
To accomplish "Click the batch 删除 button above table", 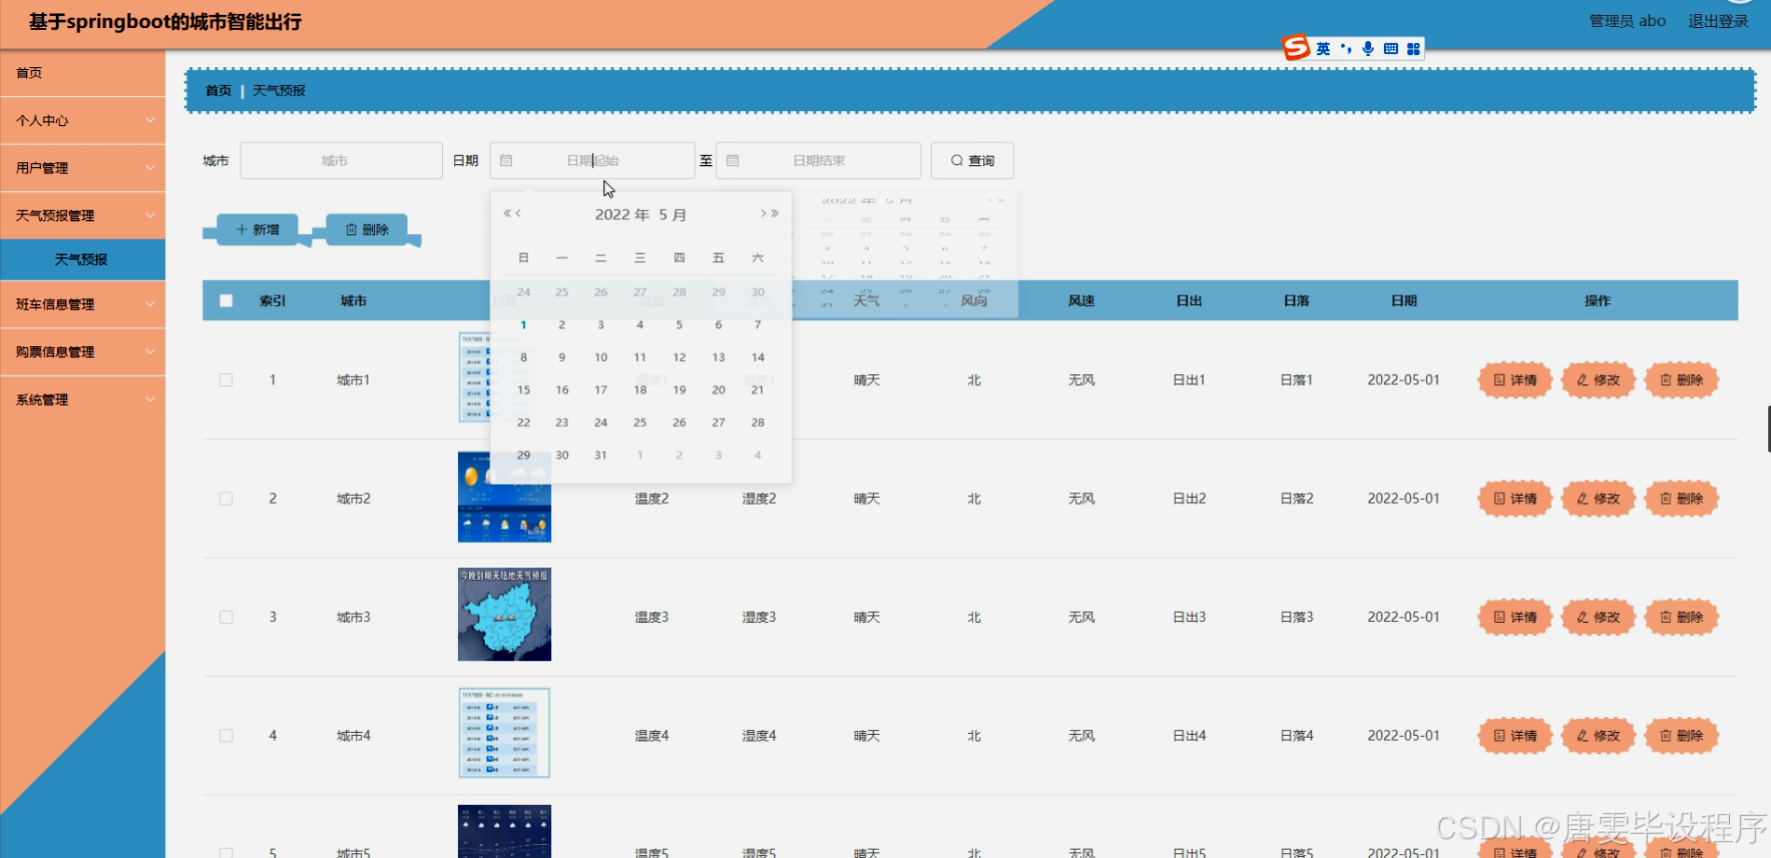I will point(367,229).
